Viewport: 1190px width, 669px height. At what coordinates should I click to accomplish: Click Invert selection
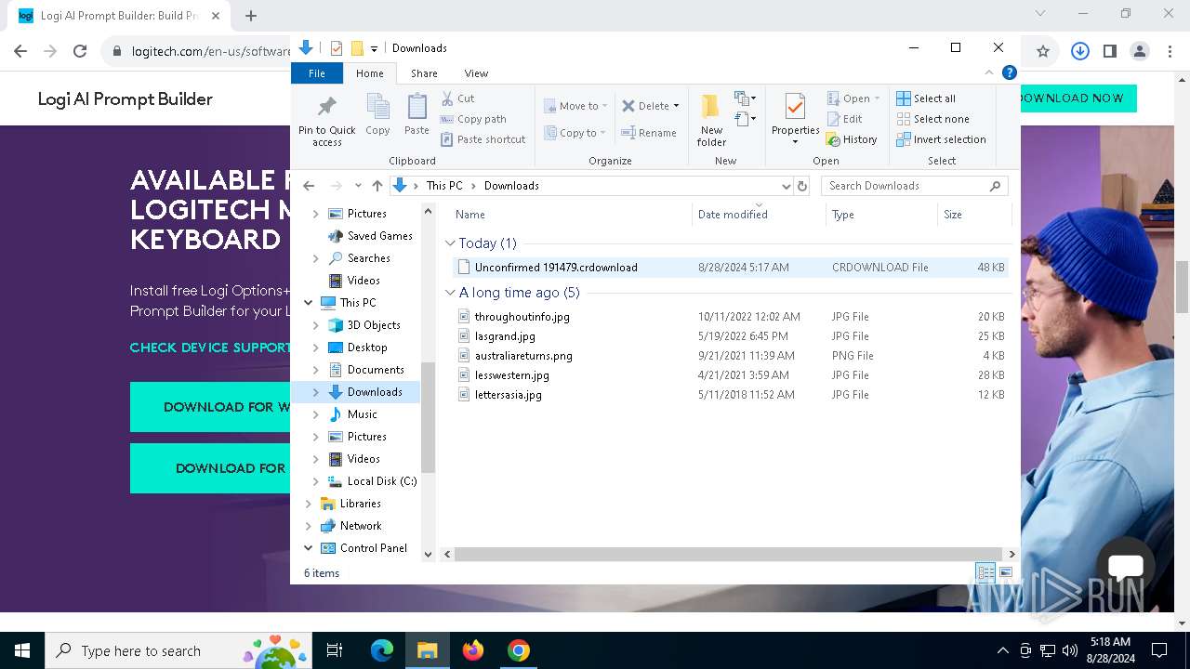point(941,139)
